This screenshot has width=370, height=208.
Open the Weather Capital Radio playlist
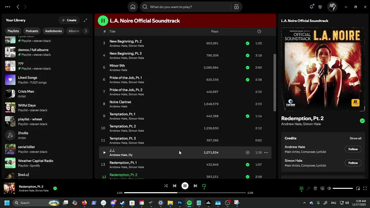click(x=47, y=163)
